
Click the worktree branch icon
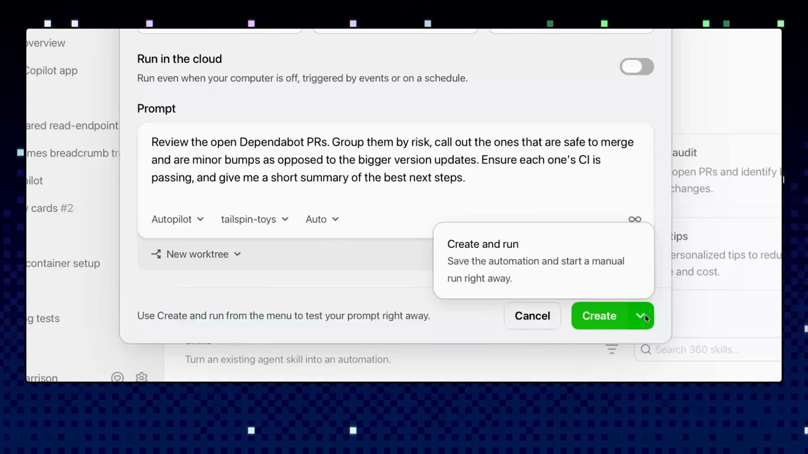click(x=156, y=254)
